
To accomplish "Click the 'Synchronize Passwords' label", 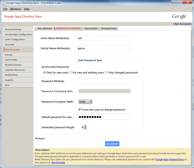I will pyautogui.click(x=55, y=67).
